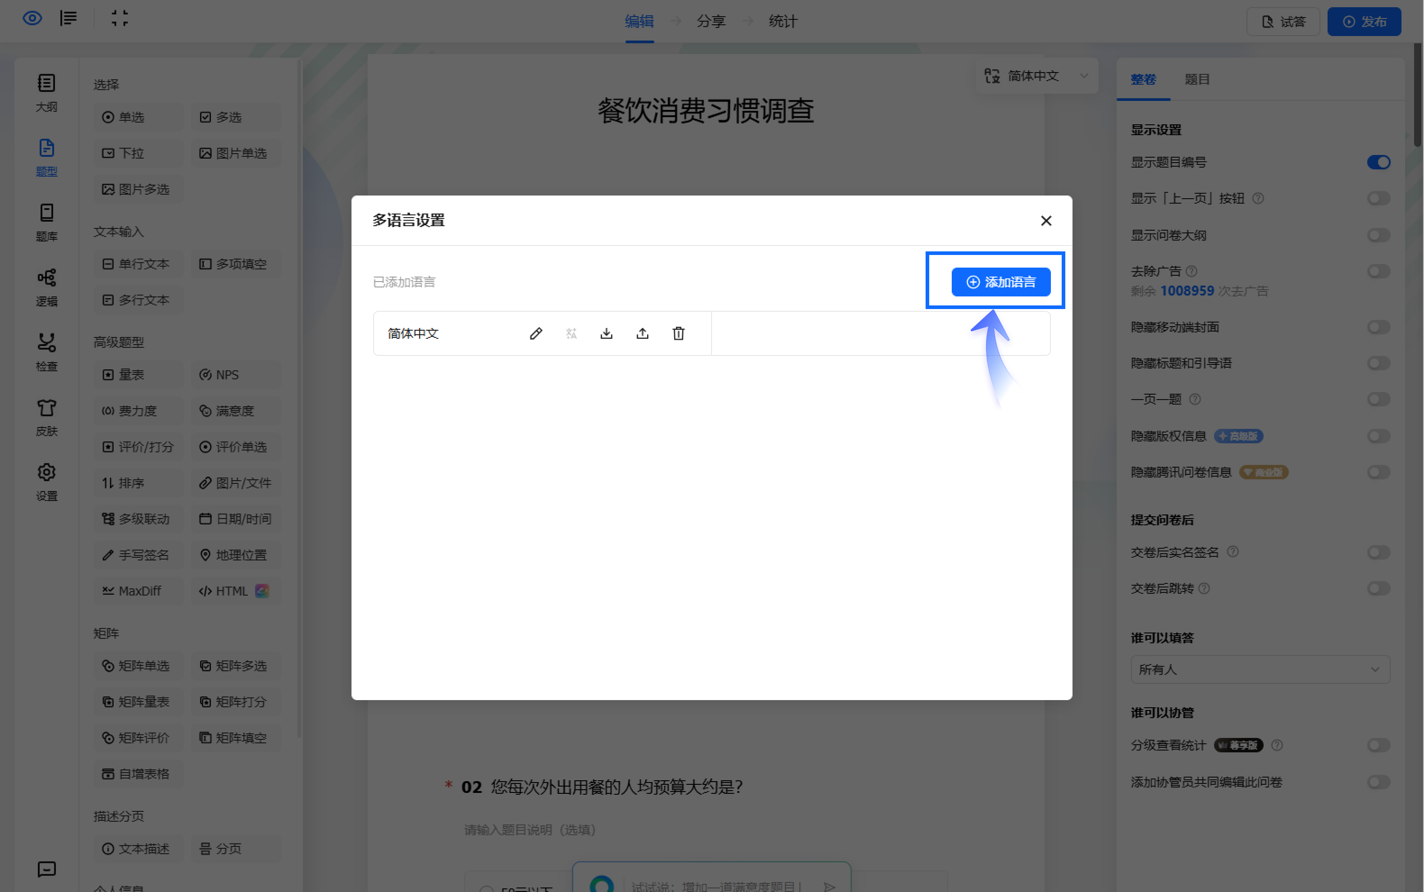Click the translate icon for 简体中文
This screenshot has width=1424, height=892.
point(571,333)
